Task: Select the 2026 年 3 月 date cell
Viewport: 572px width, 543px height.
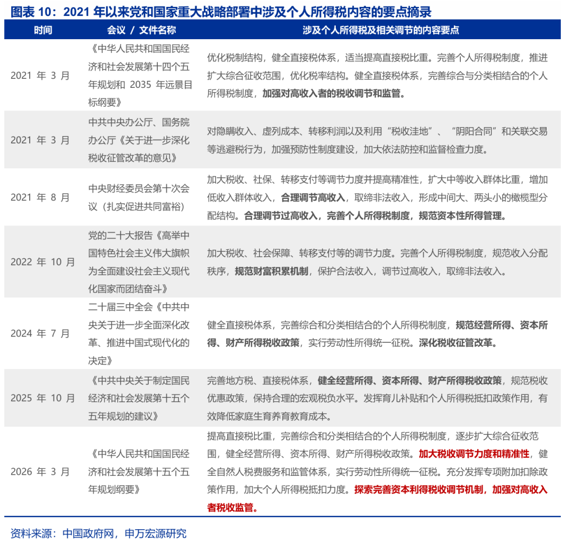Action: pyautogui.click(x=40, y=472)
